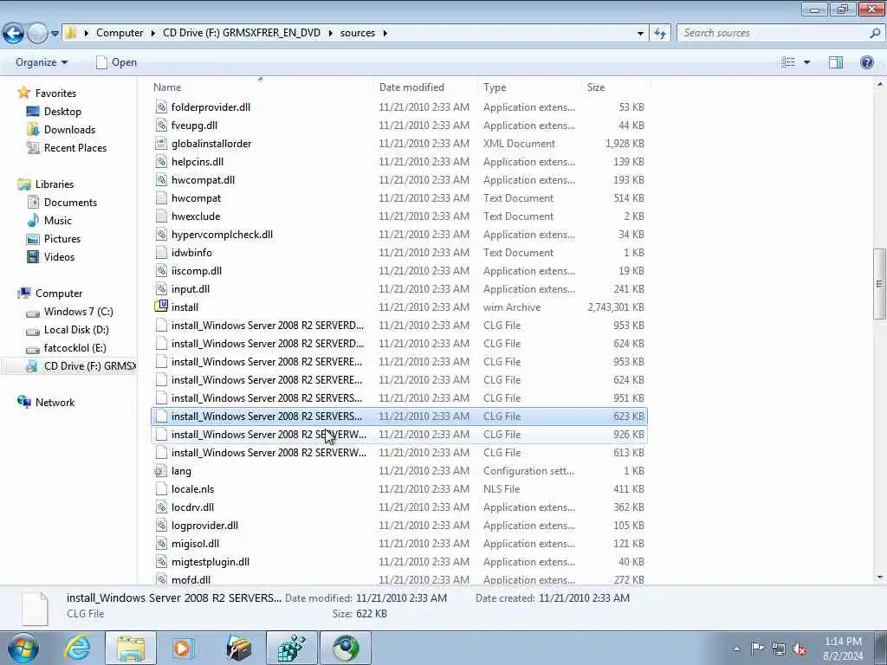Sort by Size column header

tap(596, 87)
